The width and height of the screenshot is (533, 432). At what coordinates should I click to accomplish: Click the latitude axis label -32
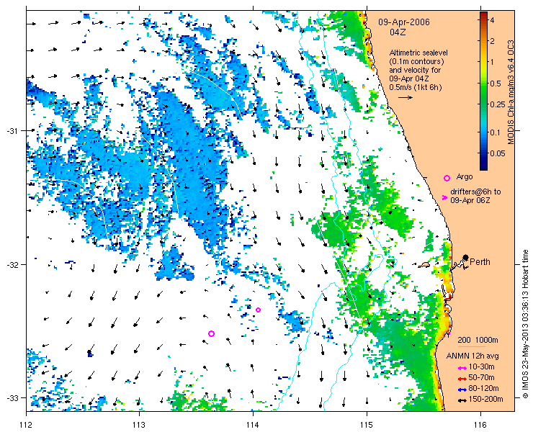pos(12,265)
